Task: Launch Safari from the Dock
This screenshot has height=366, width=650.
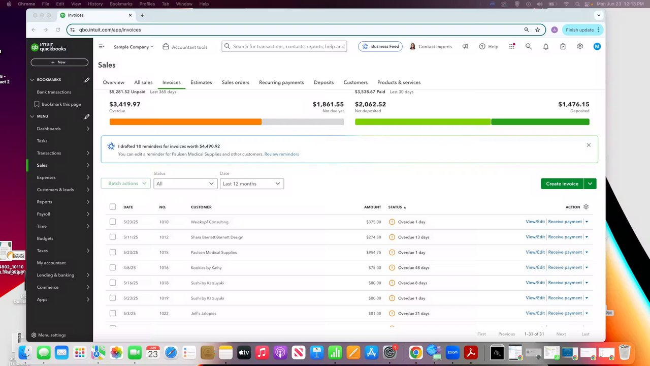Action: tap(171, 352)
